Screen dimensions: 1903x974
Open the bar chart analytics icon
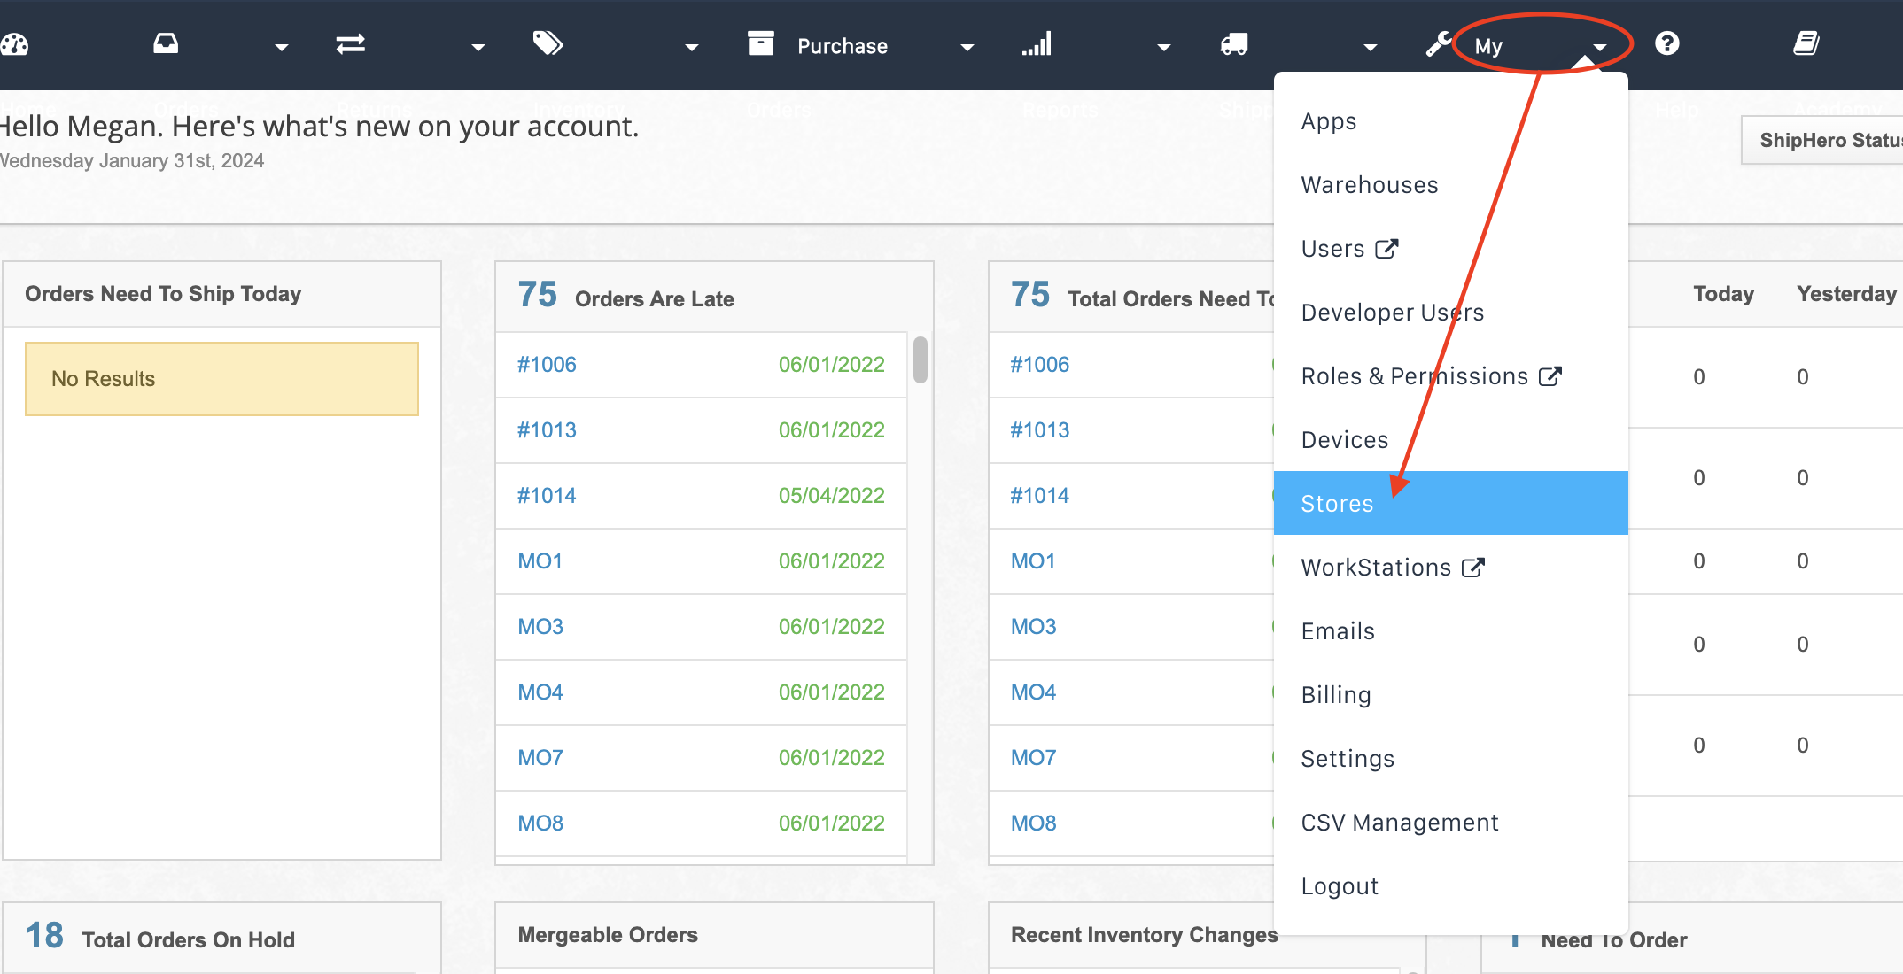pyautogui.click(x=1037, y=45)
